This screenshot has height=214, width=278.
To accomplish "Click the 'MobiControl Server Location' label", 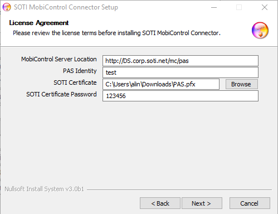I will click(59, 59).
